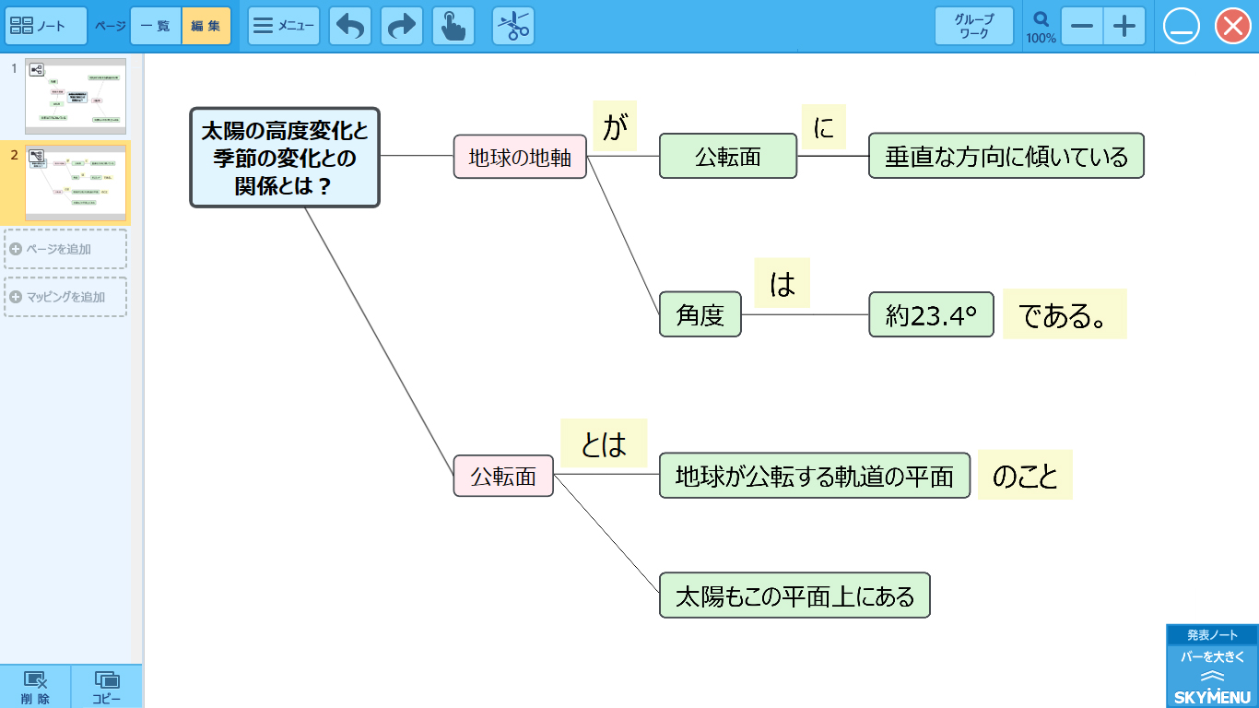1259x708 pixels.
Task: Undo the last action
Action: pyautogui.click(x=350, y=26)
